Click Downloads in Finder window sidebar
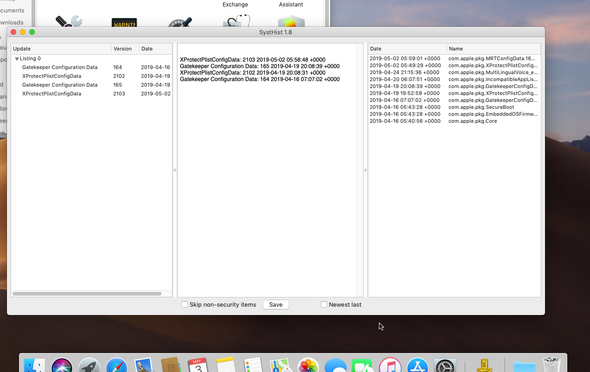This screenshot has width=590, height=372. pos(12,22)
